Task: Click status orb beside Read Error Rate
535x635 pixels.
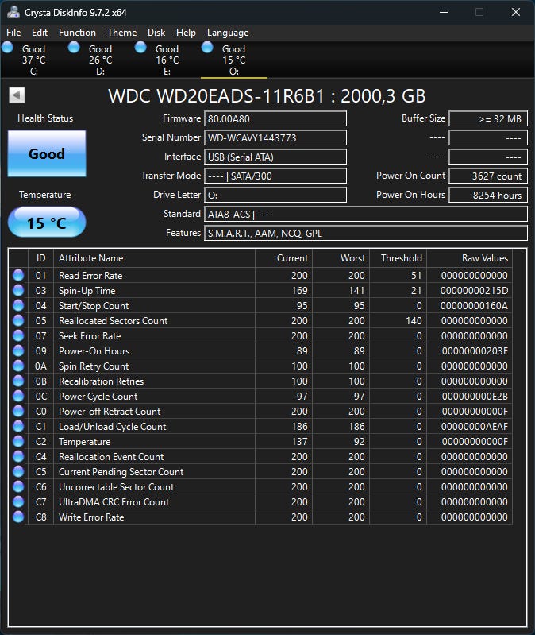Action: point(18,276)
